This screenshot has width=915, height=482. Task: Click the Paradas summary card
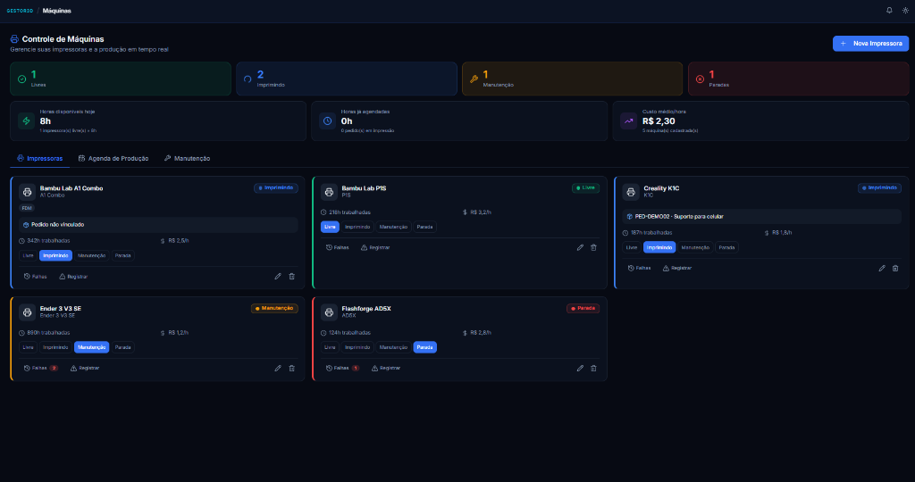pyautogui.click(x=798, y=79)
